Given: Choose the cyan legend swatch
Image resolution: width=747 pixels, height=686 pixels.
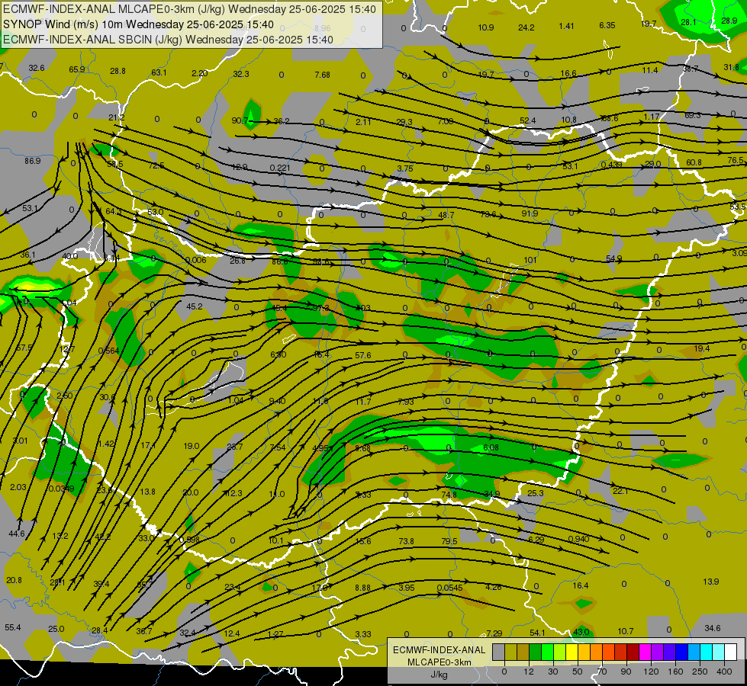Looking at the screenshot, I should pyautogui.click(x=706, y=652).
